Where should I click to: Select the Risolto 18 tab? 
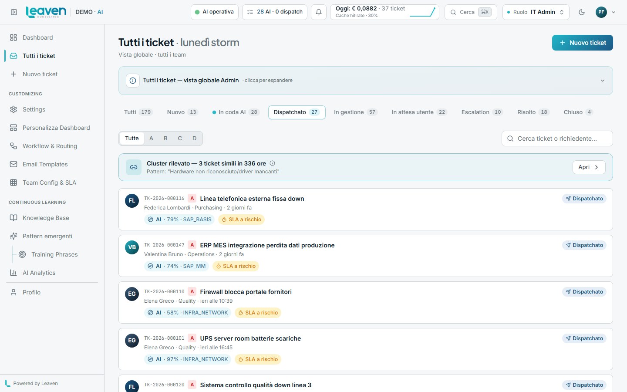point(533,112)
